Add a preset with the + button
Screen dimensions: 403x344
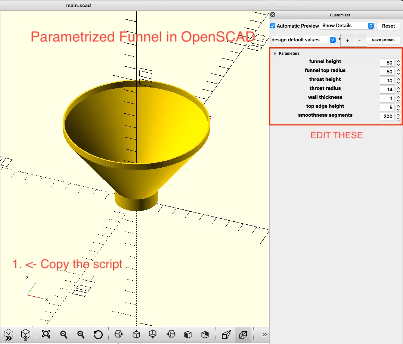tap(347, 40)
